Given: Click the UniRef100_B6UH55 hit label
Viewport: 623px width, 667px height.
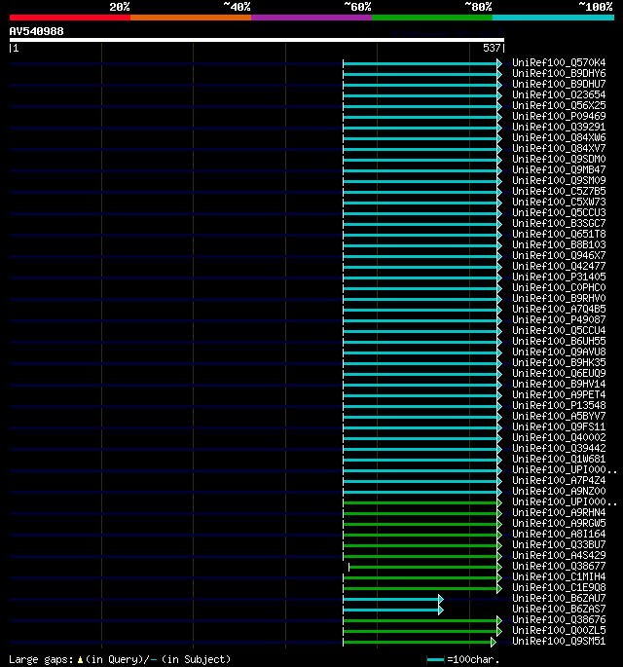Looking at the screenshot, I should point(559,341).
